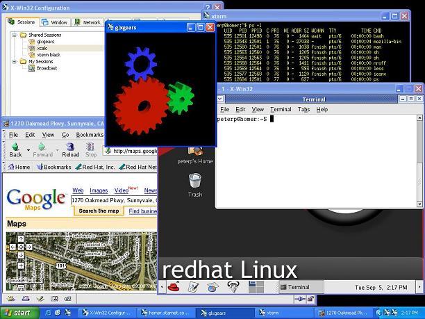Launch Internet Explorer from the Windows quick launch
The width and height of the screenshot is (425, 319).
[x=49, y=313]
